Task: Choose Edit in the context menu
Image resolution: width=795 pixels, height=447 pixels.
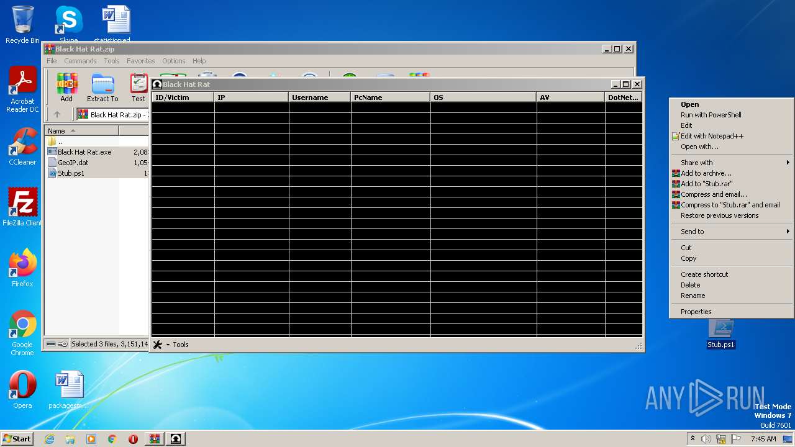Action: point(731,125)
